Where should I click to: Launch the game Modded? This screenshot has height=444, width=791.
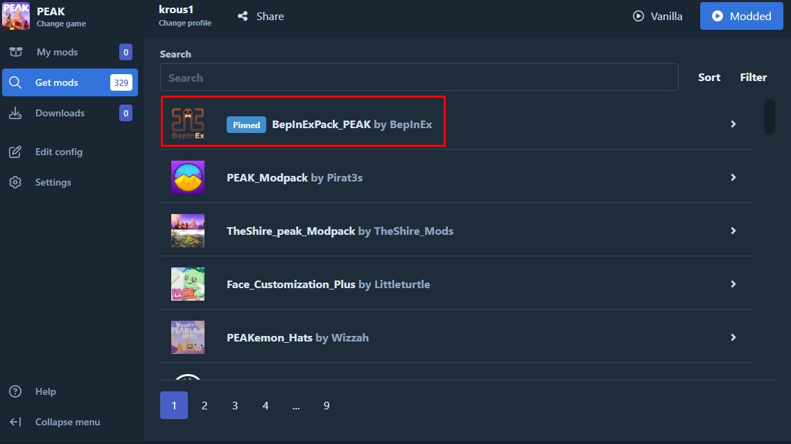coord(741,16)
